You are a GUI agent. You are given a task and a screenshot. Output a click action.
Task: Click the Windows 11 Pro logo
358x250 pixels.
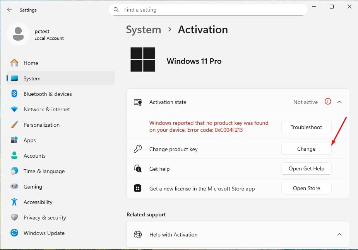pos(142,60)
